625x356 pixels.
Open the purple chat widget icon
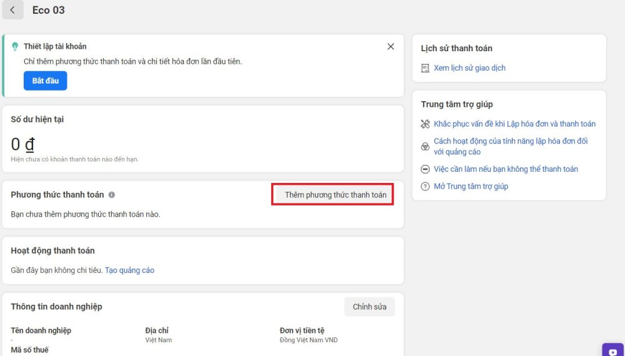point(613,350)
